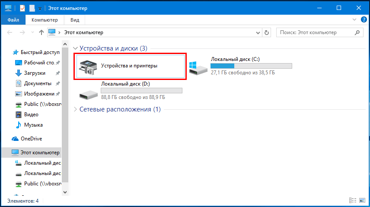Expand the ribbon with the chevron
370x207 pixels.
pyautogui.click(x=354, y=19)
